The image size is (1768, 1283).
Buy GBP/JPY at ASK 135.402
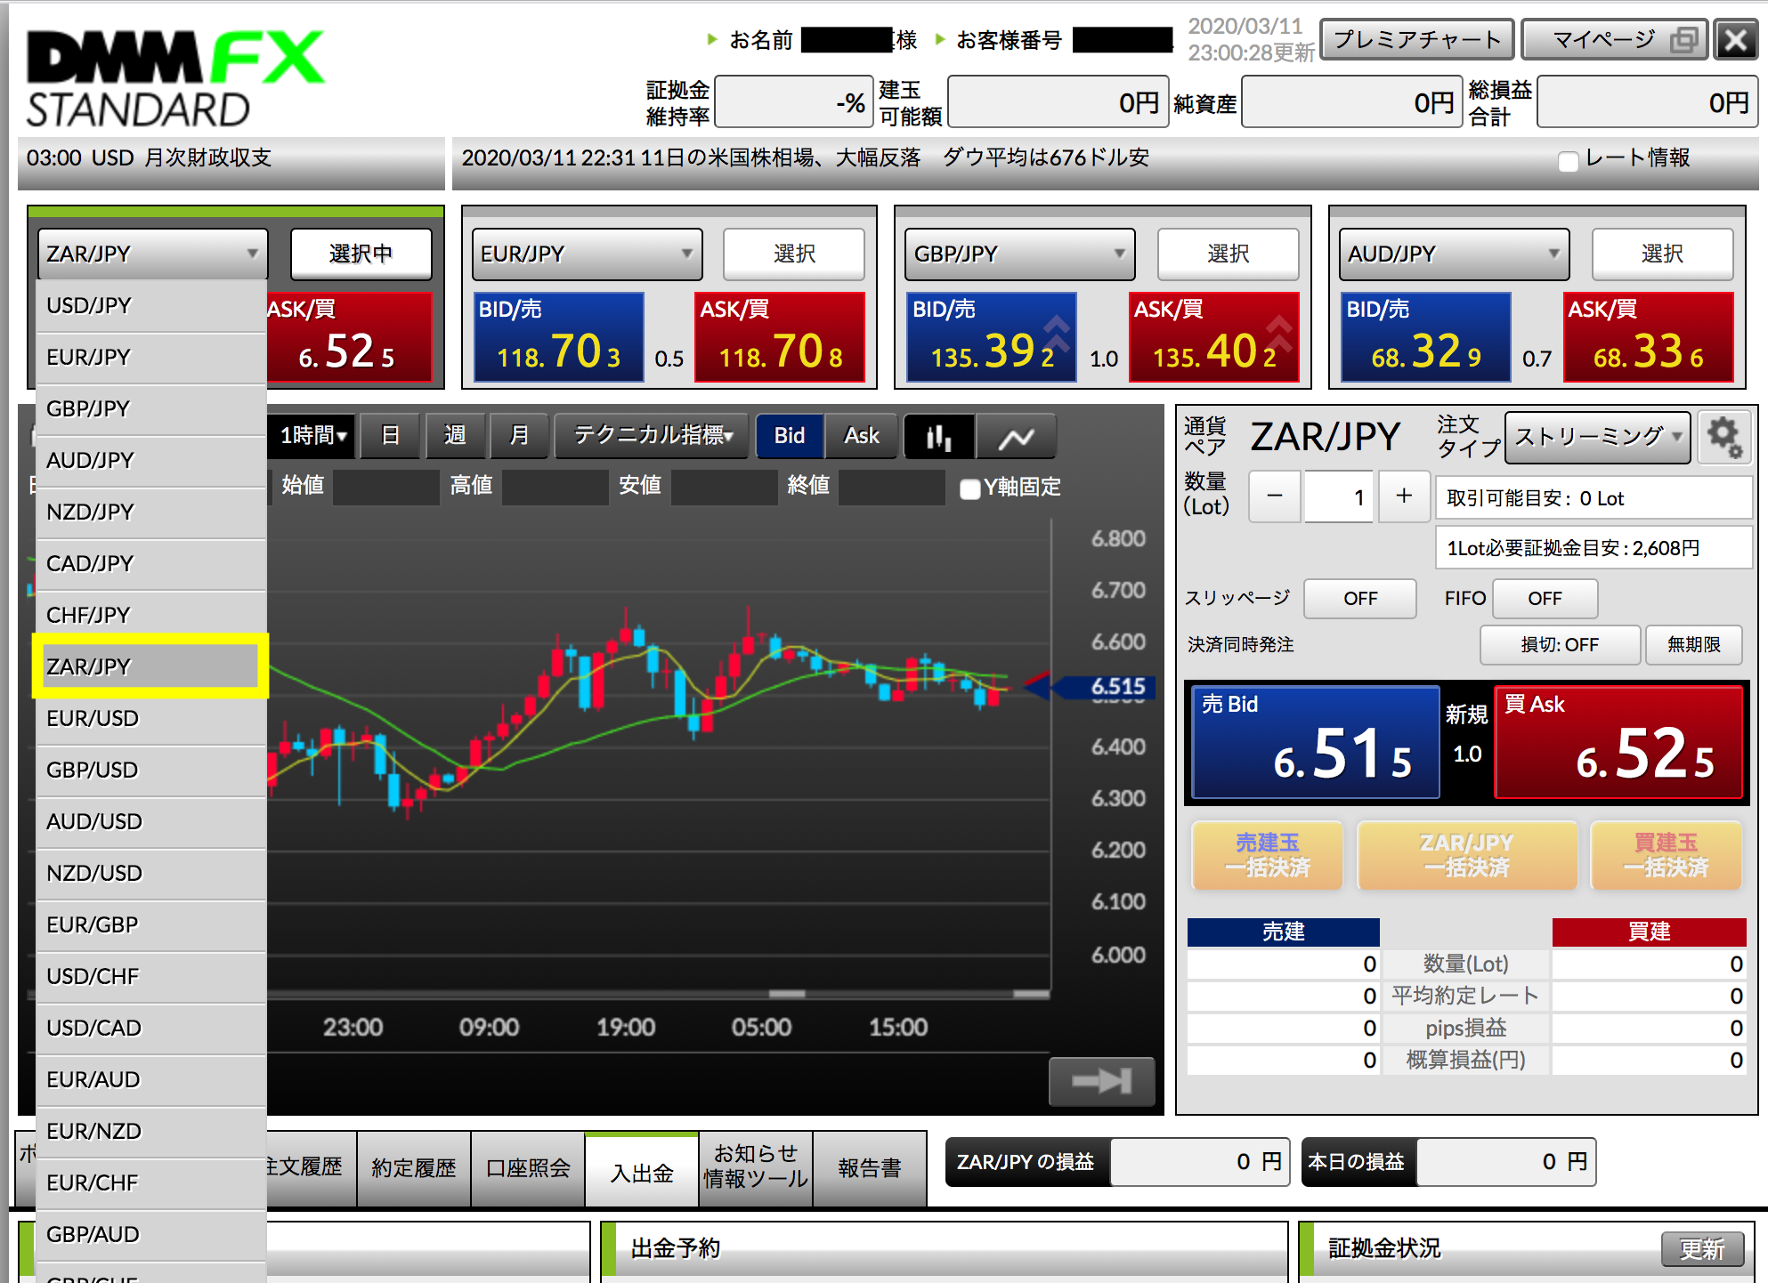1214,337
